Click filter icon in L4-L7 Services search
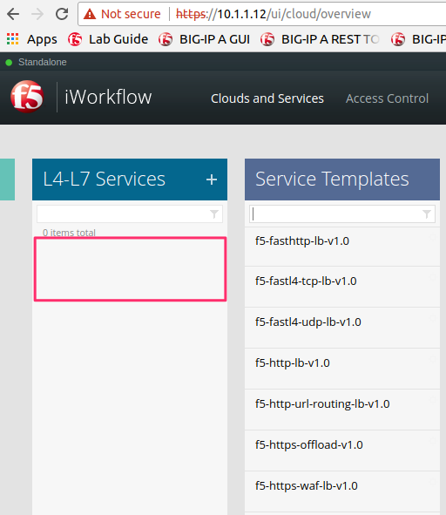Image resolution: width=446 pixels, height=515 pixels. point(214,214)
